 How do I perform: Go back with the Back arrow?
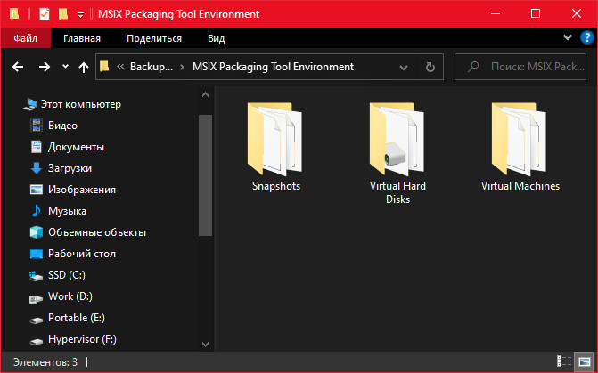(18, 67)
